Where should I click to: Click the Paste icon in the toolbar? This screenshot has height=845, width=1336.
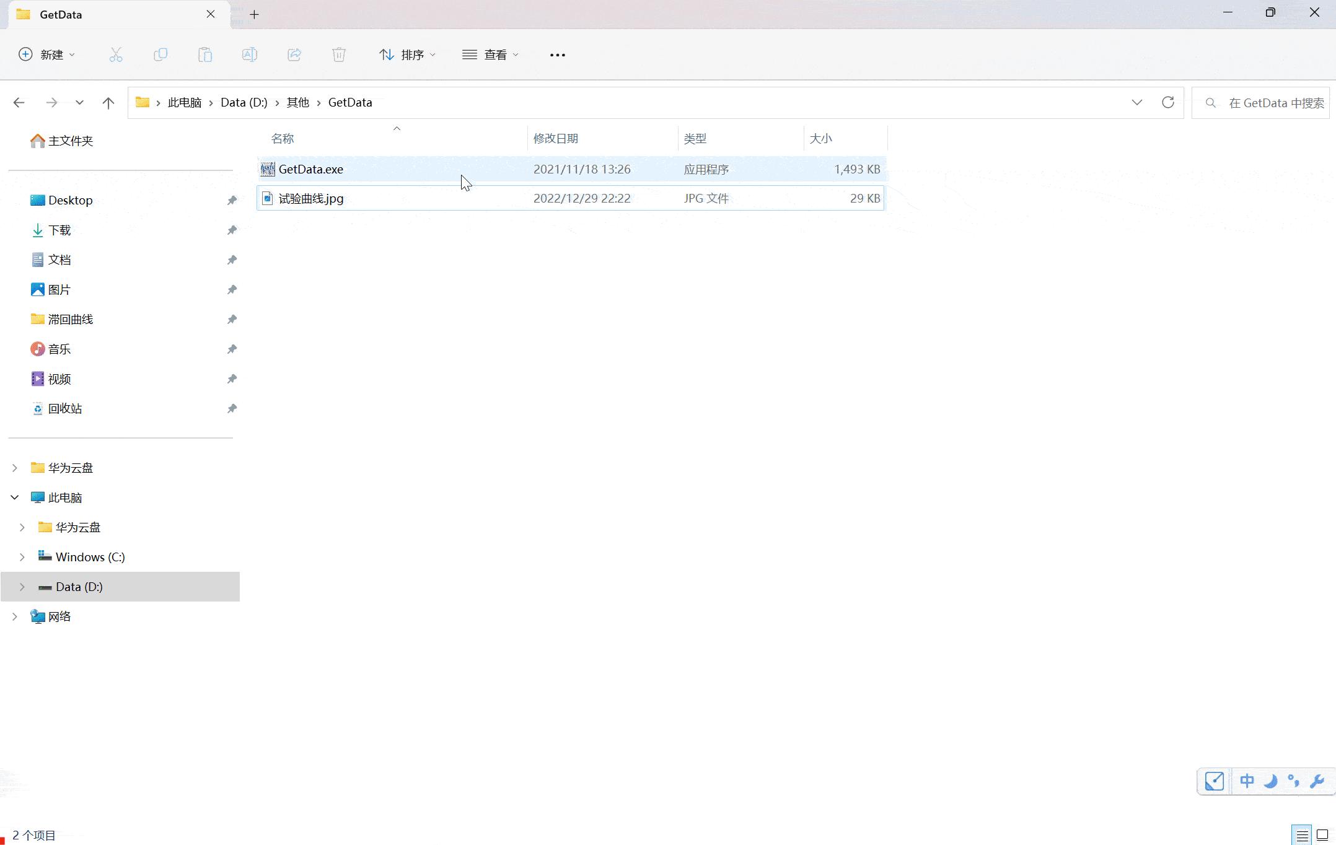click(x=205, y=55)
